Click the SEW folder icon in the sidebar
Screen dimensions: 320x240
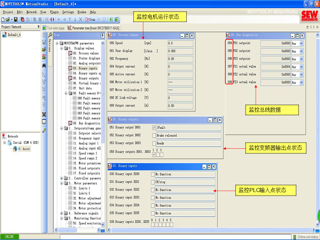click(44, 57)
